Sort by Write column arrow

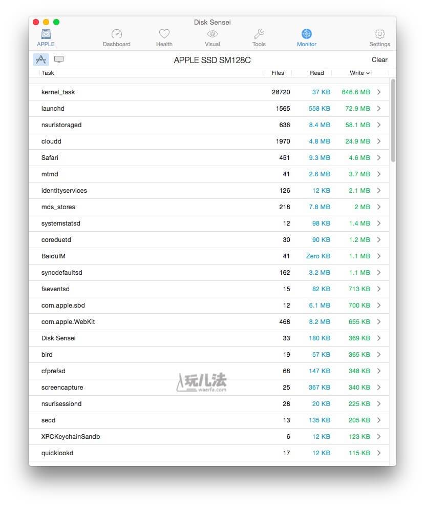368,73
